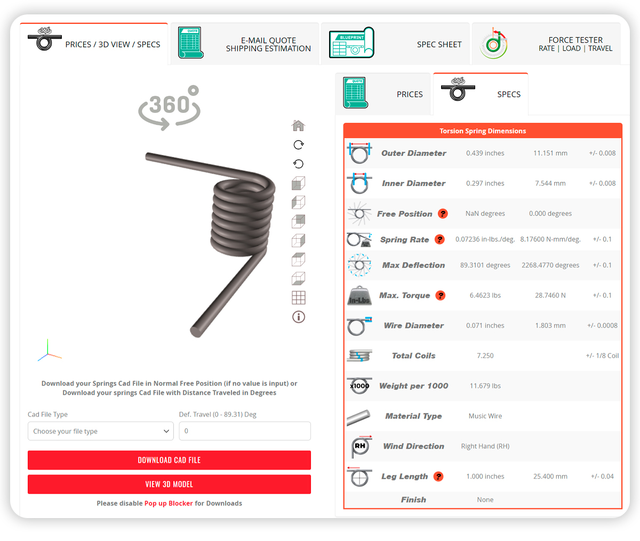
Task: Rotate the spring model clockwise
Action: click(298, 144)
